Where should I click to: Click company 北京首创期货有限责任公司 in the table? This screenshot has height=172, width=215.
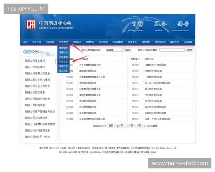click(92, 77)
